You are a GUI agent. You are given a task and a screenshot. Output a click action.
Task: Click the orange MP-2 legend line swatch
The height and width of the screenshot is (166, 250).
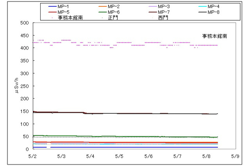[x=102, y=7]
